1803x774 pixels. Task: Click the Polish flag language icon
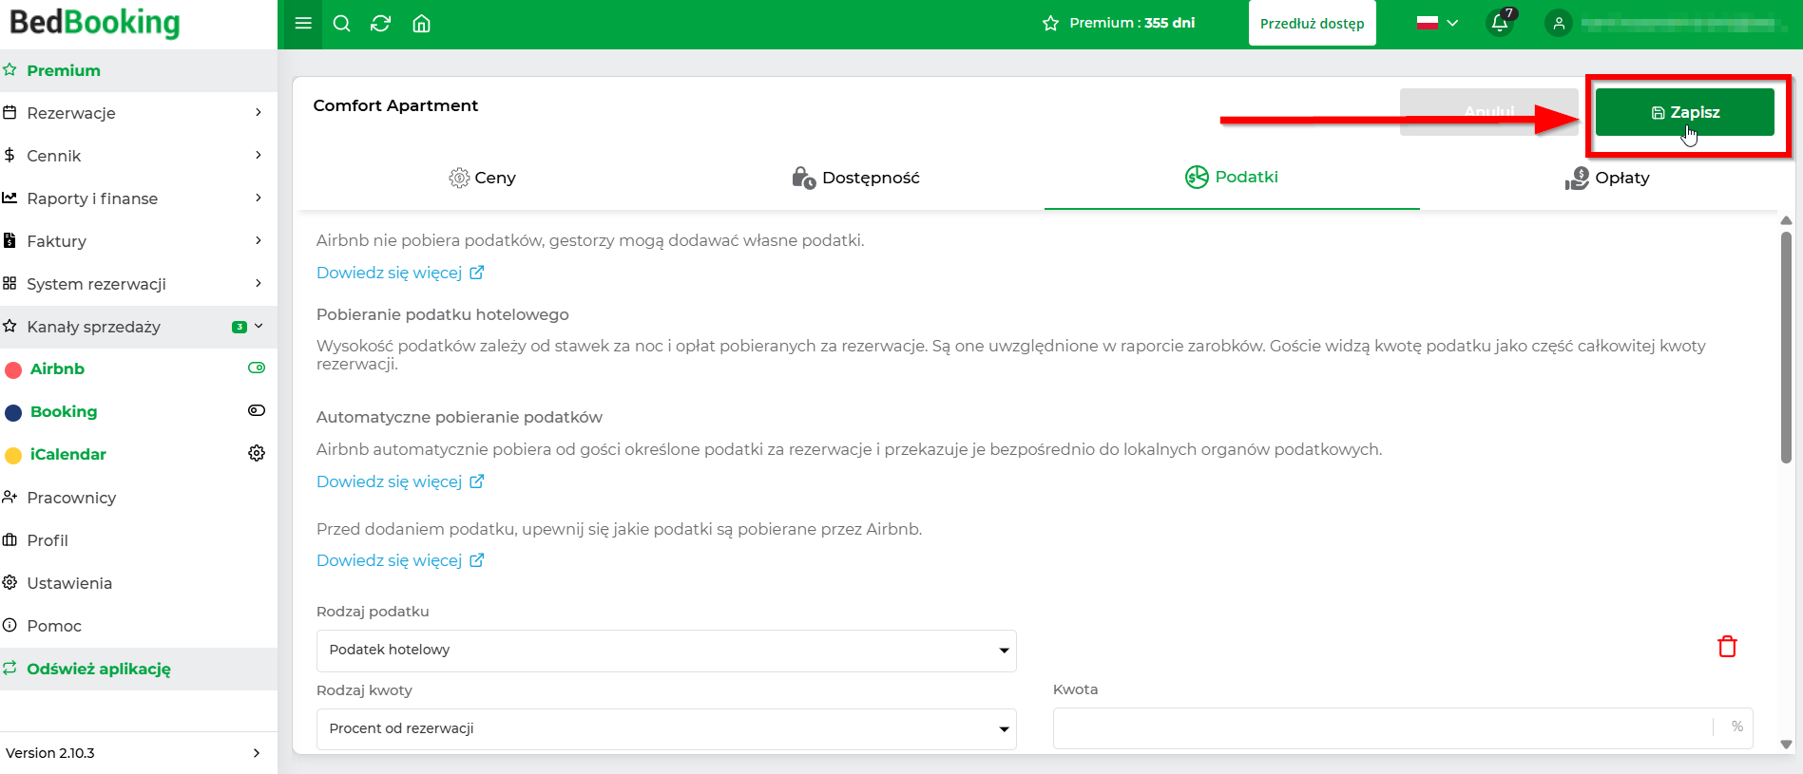click(x=1428, y=23)
